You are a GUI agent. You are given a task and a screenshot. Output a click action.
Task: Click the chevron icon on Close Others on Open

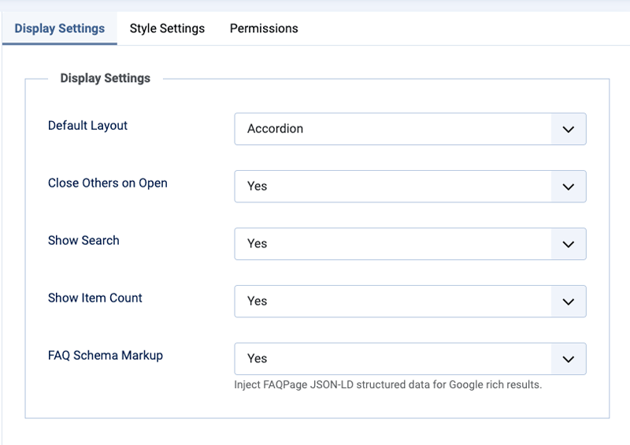click(x=569, y=187)
